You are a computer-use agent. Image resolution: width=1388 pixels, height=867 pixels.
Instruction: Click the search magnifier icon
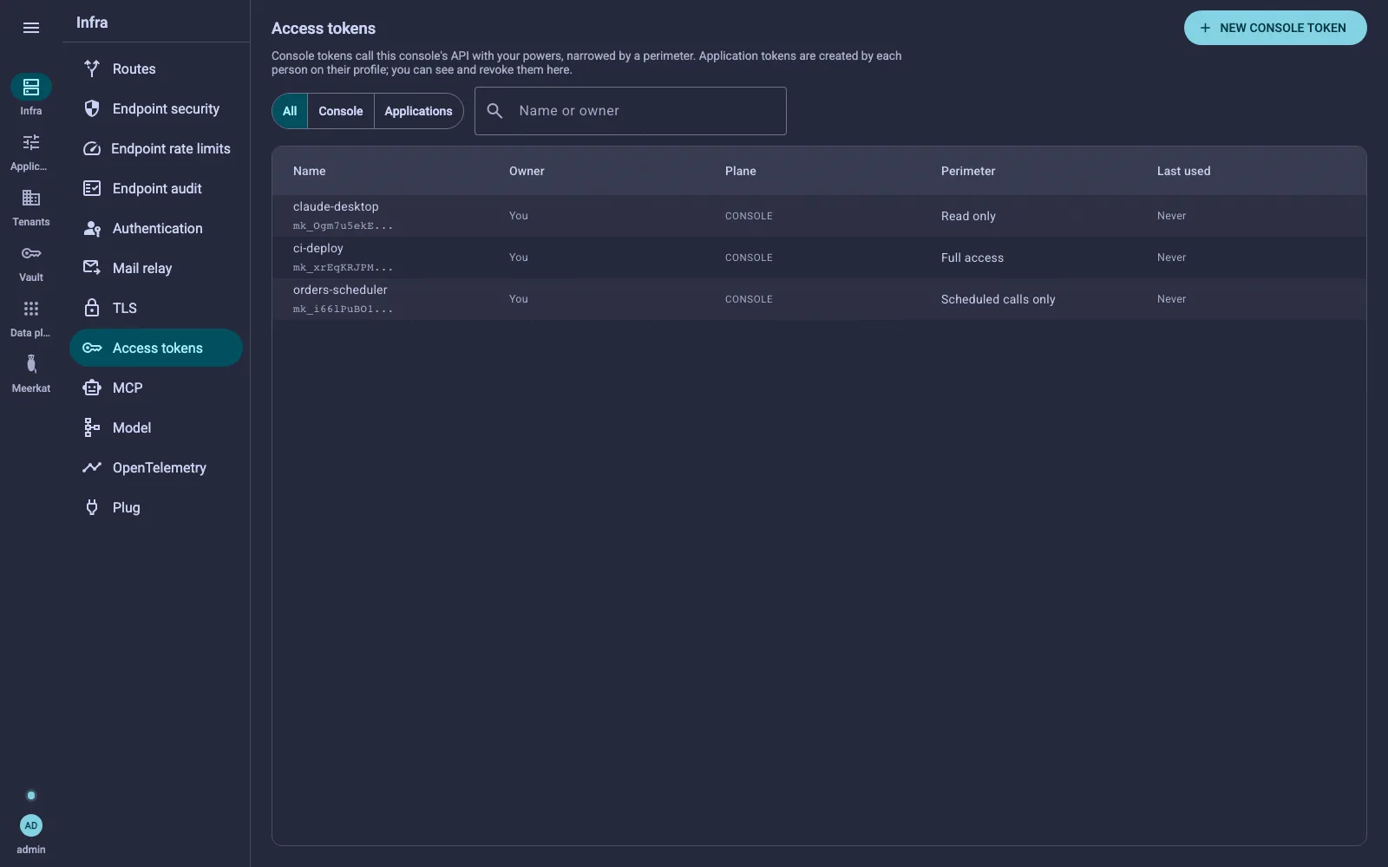pyautogui.click(x=494, y=111)
